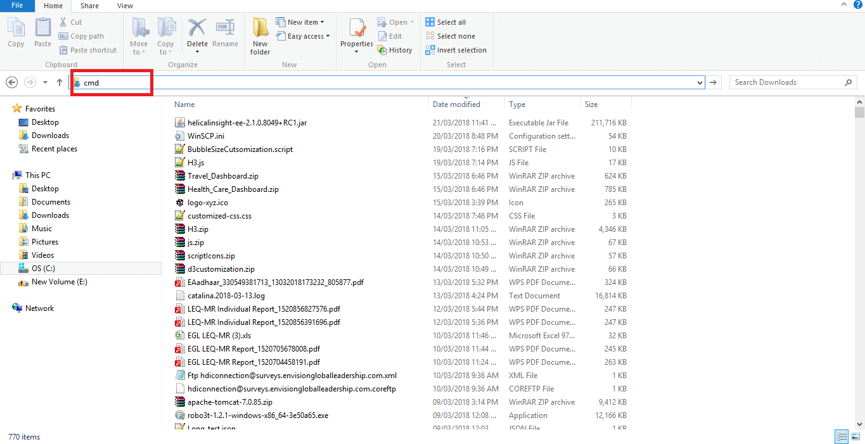
Task: Go up one folder level
Action: point(60,82)
